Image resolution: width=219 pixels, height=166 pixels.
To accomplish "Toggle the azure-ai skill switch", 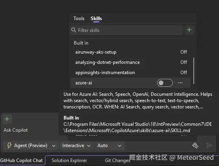I will tap(165, 83).
